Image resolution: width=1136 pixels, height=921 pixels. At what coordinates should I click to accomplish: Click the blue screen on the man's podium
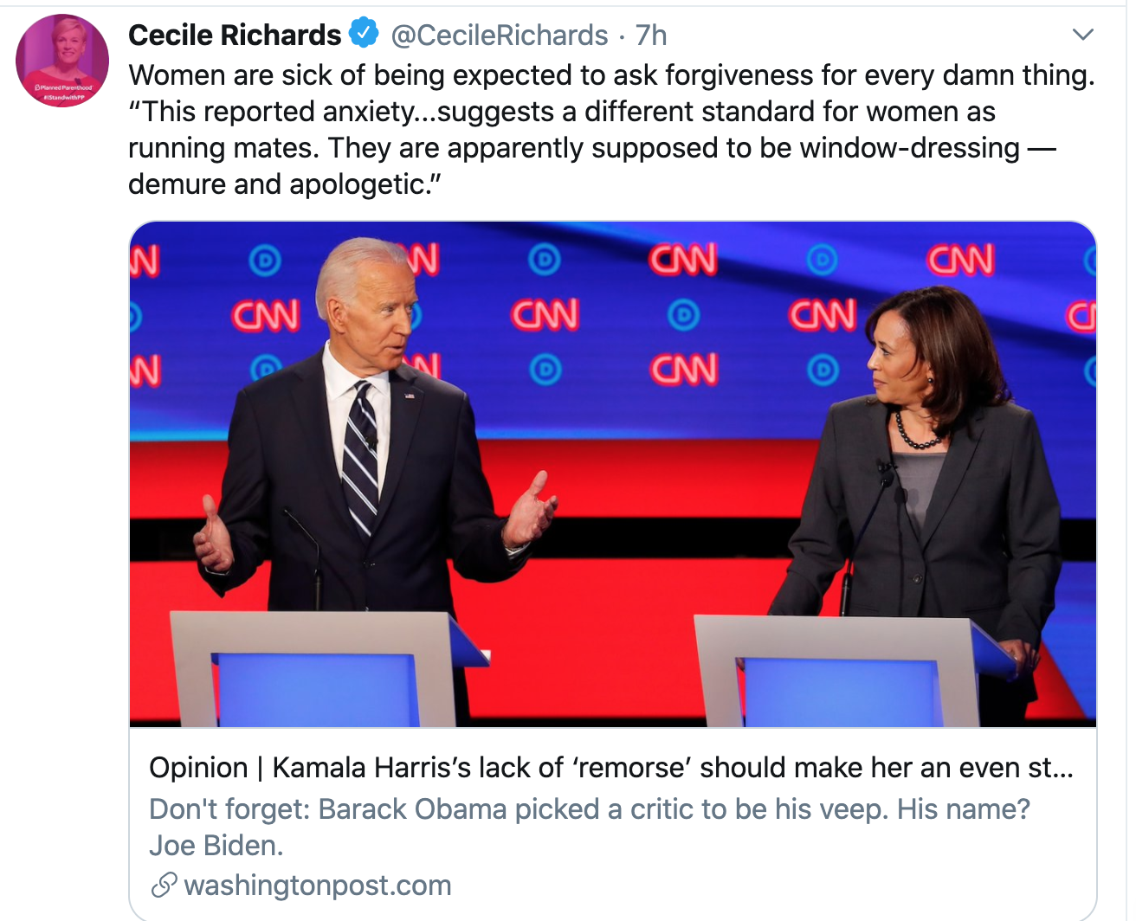pos(318,690)
